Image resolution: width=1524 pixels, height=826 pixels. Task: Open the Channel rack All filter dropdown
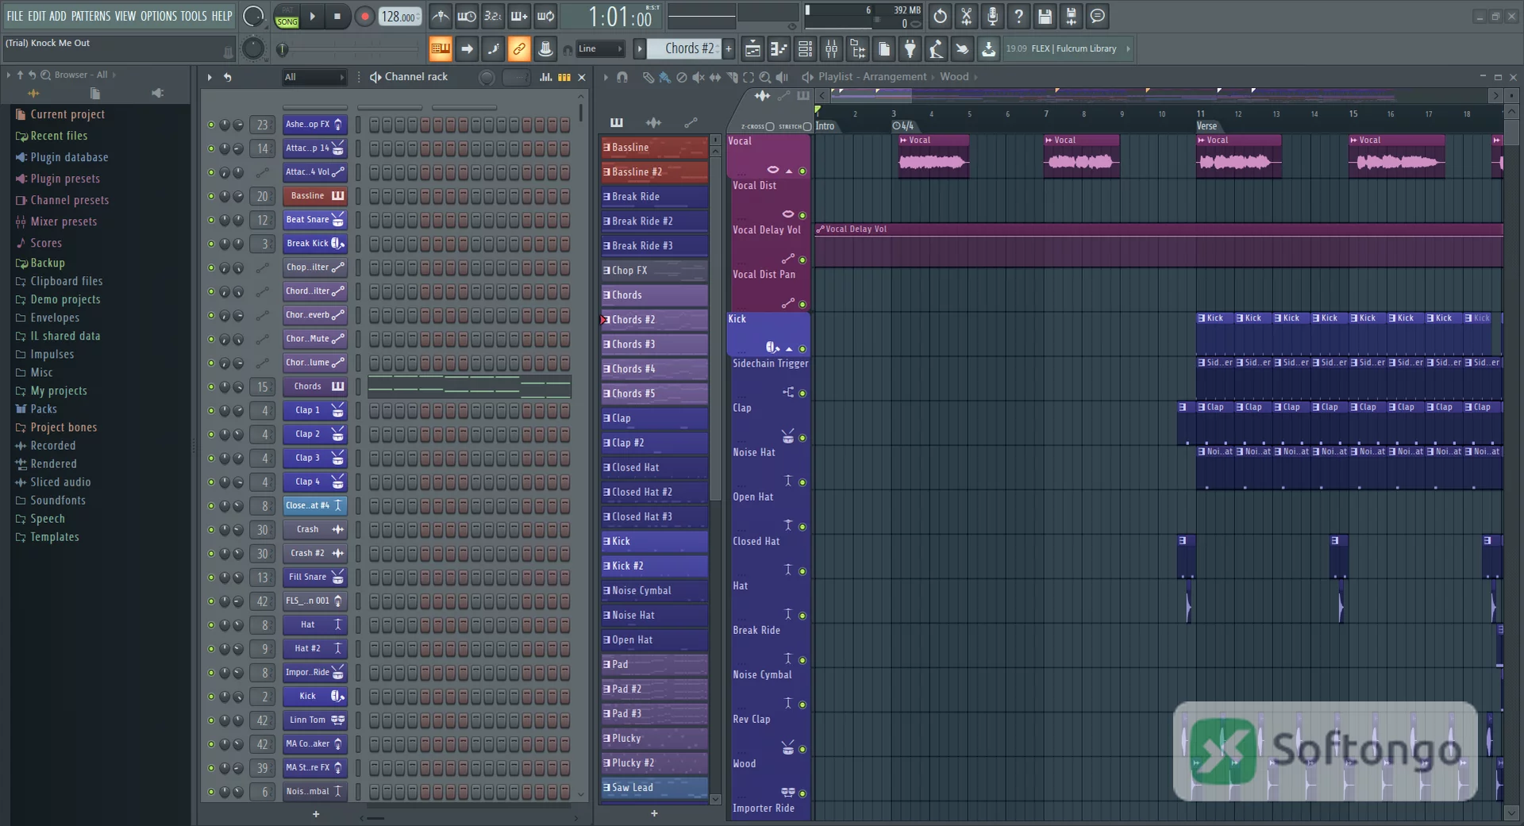tap(314, 77)
